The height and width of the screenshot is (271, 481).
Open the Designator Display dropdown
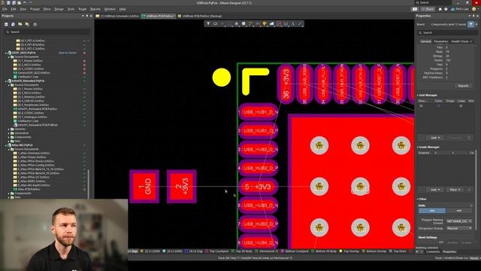(x=459, y=228)
